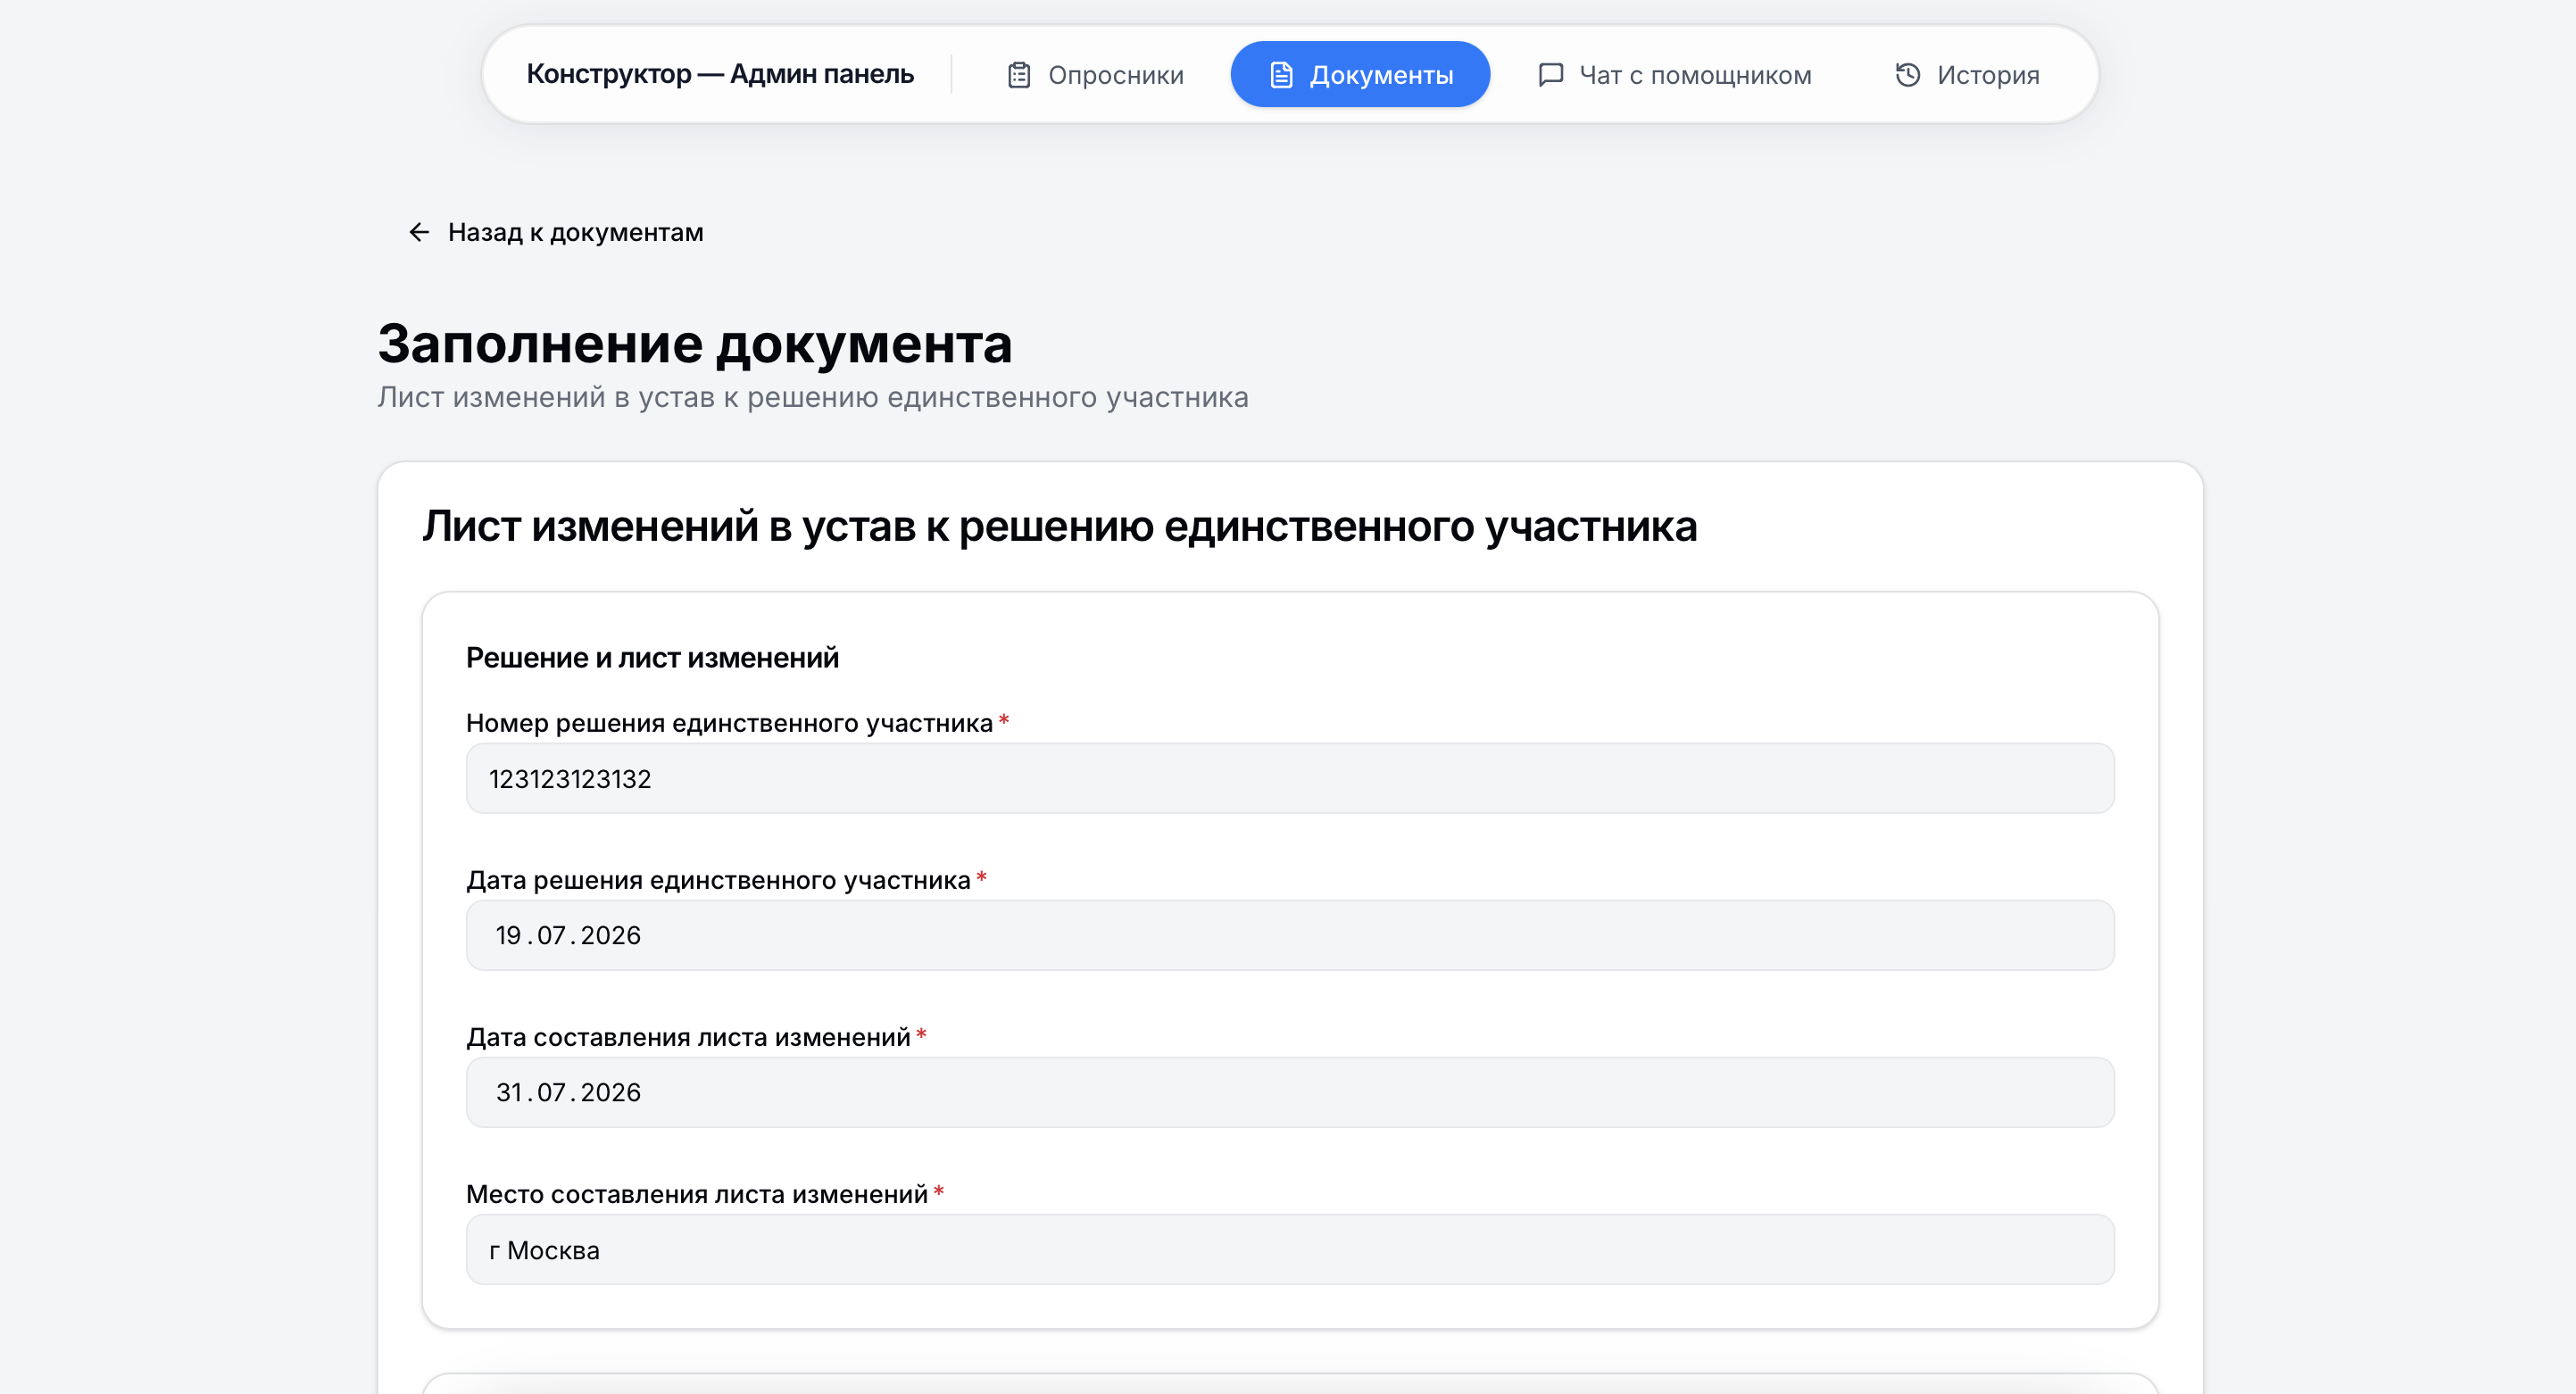Viewport: 2576px width, 1394px height.
Task: Click the Заполнение документа page title
Action: click(x=695, y=344)
